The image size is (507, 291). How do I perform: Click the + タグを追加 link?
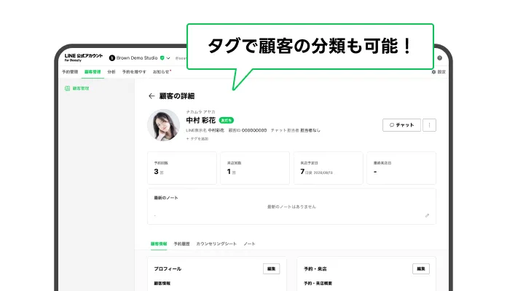(x=197, y=138)
